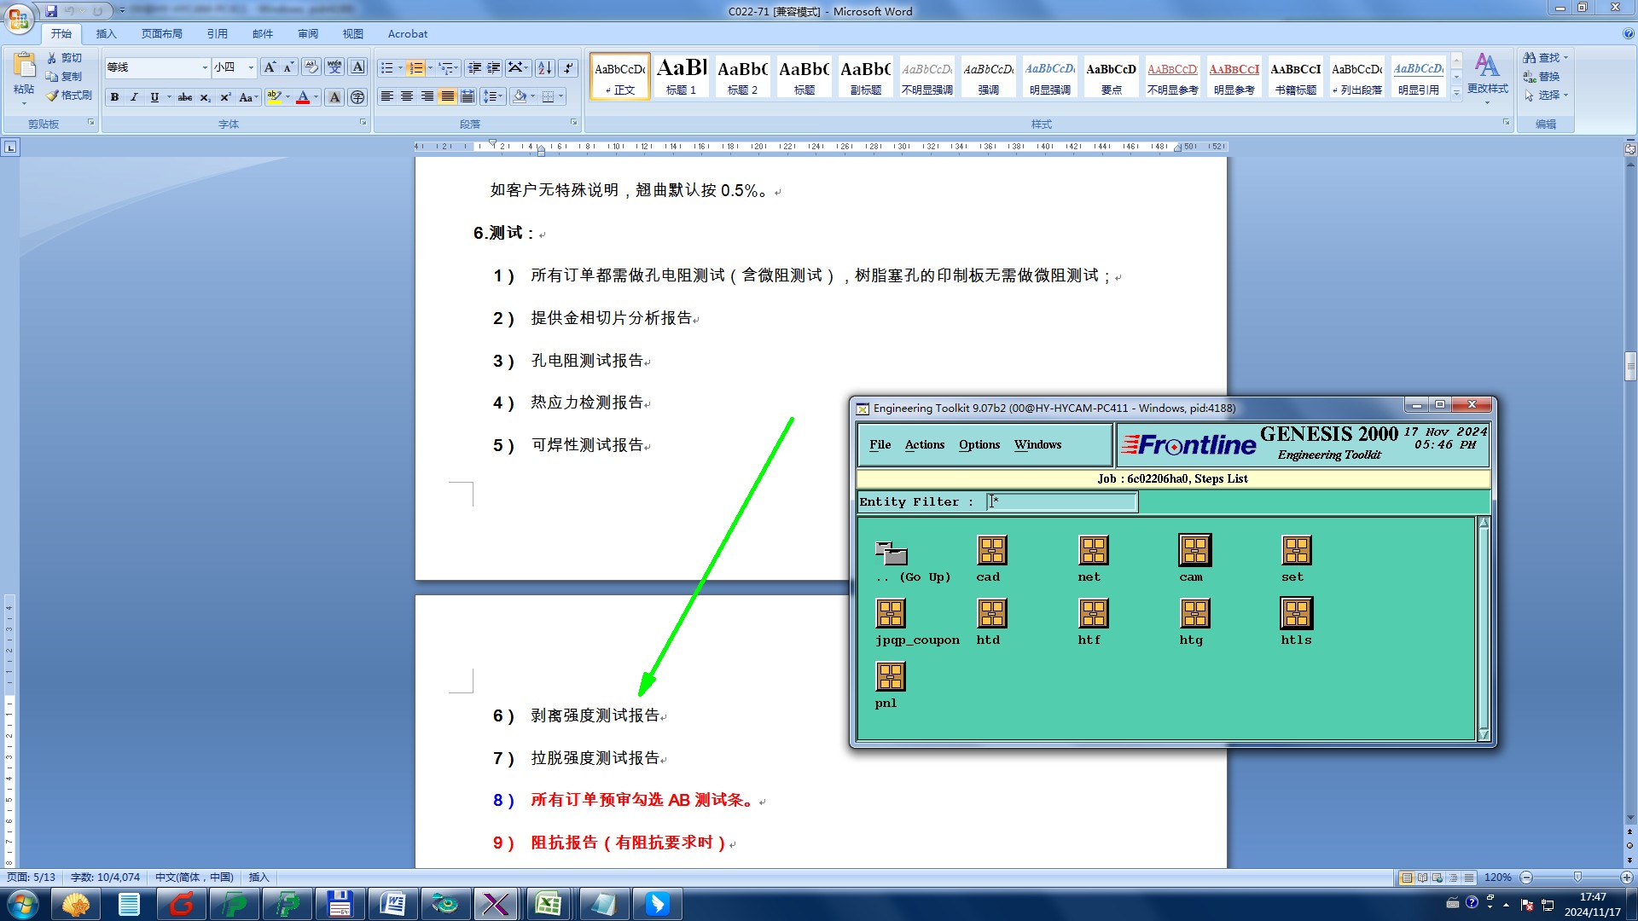Apply the 标题 1 style
This screenshot has height=921, width=1638.
tap(681, 75)
